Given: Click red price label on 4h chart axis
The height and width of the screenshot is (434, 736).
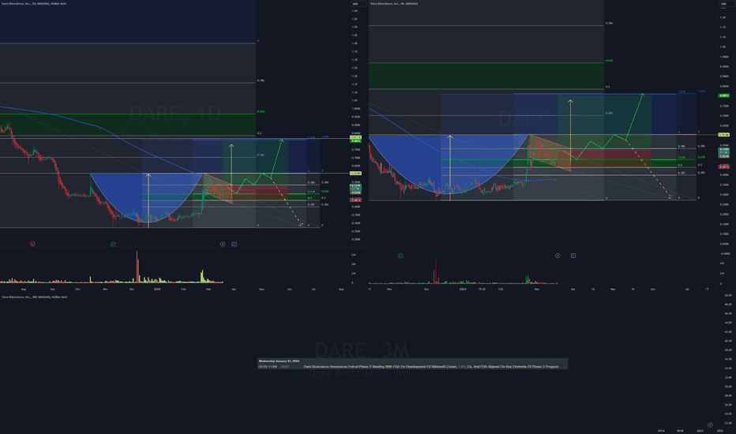Looking at the screenshot, I should [724, 166].
